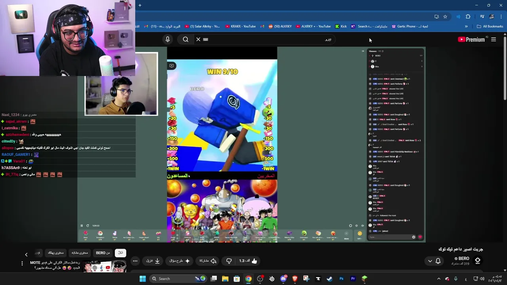Screen dimensions: 507x285
Task: Open the Chrome extensions puzzle icon
Action: click(x=468, y=17)
